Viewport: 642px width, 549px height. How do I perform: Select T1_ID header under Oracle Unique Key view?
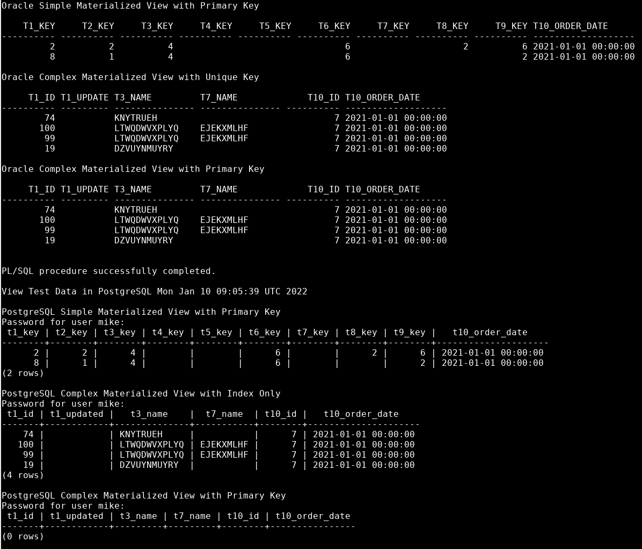point(41,98)
